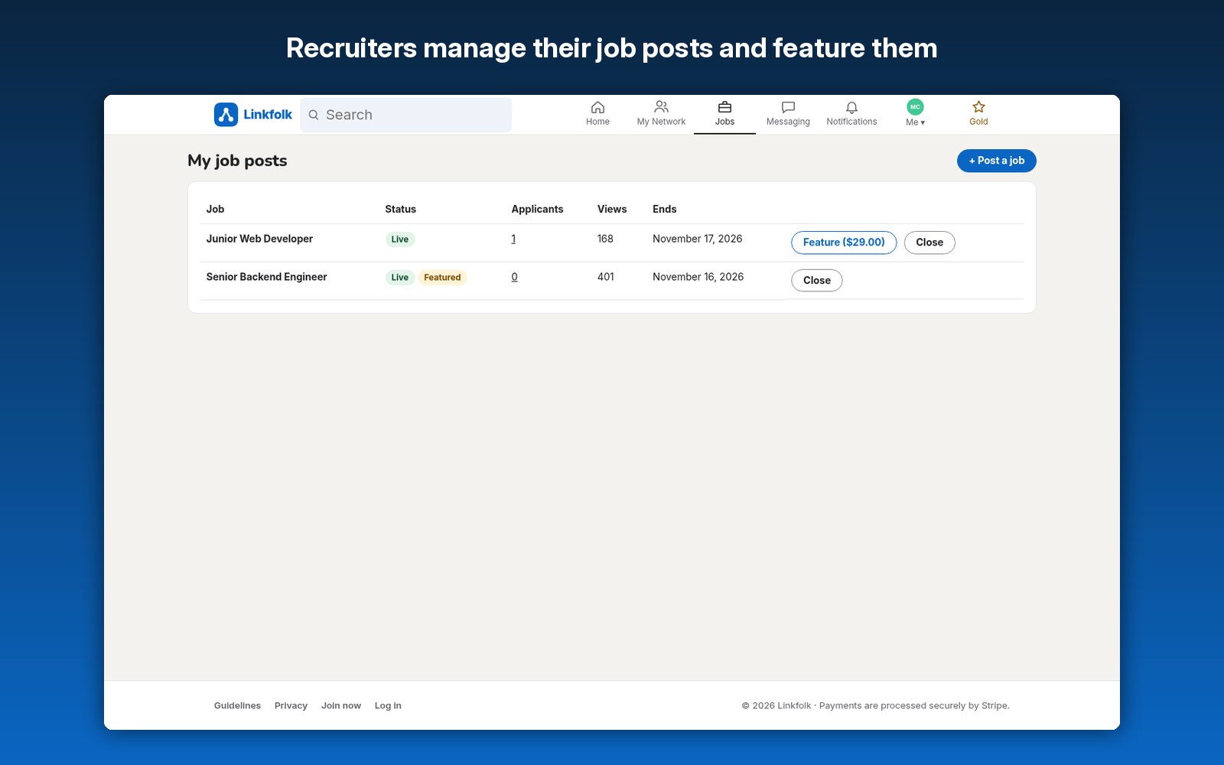
Task: Click the Log in footer link
Action: (388, 705)
